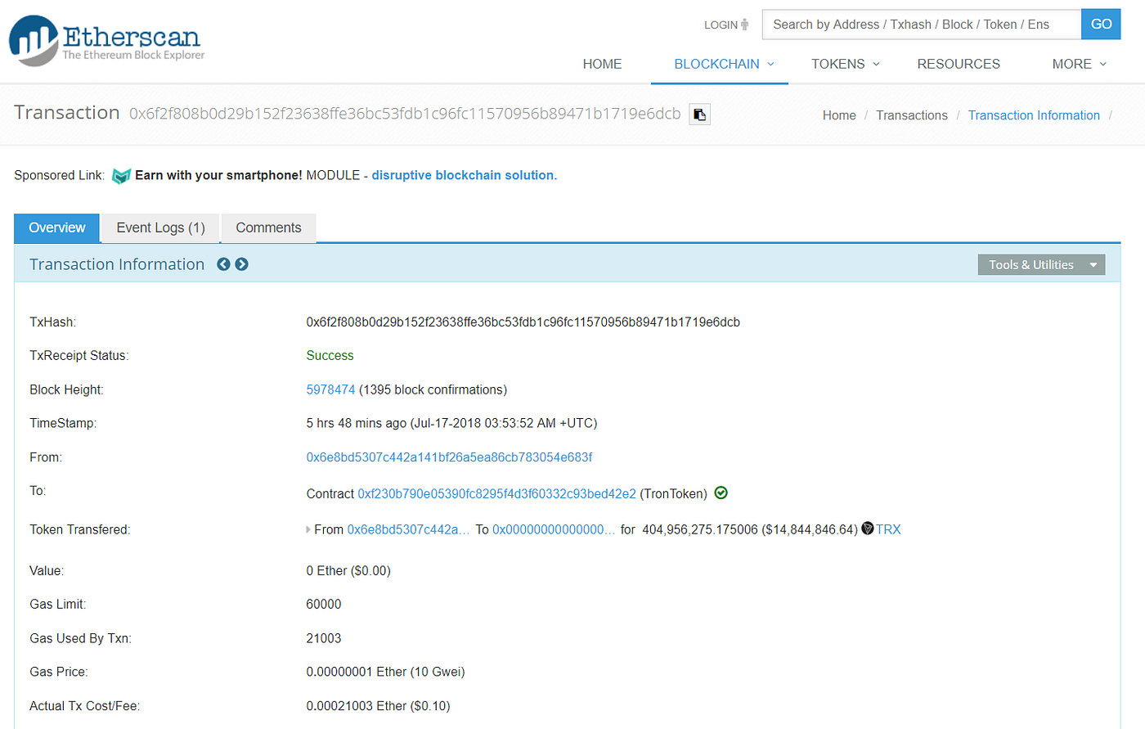
Task: Open TronToken contract address link
Action: click(x=496, y=493)
